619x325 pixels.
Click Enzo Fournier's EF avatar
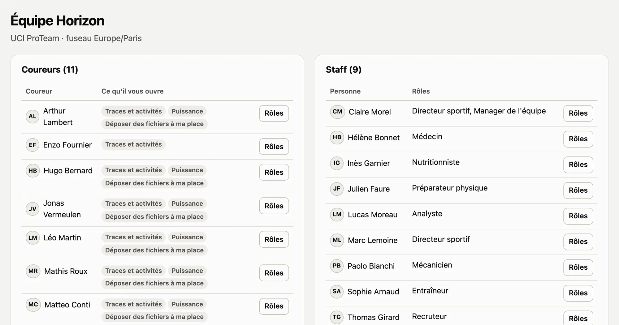coord(32,145)
